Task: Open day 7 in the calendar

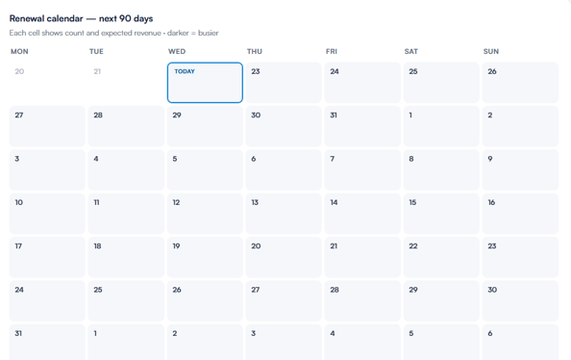Action: coord(362,170)
